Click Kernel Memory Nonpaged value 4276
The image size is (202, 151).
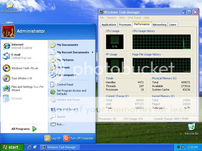click(187, 108)
